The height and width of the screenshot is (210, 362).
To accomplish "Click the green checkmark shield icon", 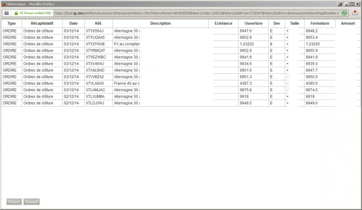I will pyautogui.click(x=344, y=13).
